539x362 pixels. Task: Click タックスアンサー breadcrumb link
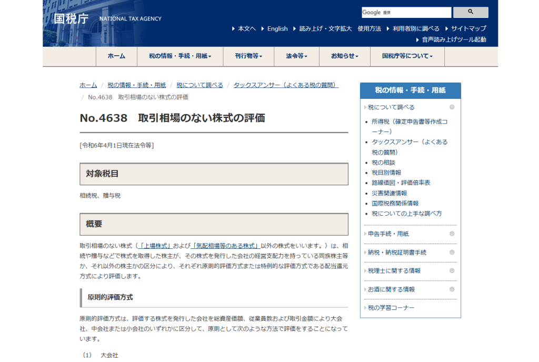pos(285,85)
